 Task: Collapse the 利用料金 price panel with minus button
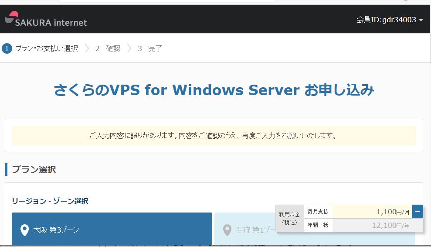click(417, 212)
